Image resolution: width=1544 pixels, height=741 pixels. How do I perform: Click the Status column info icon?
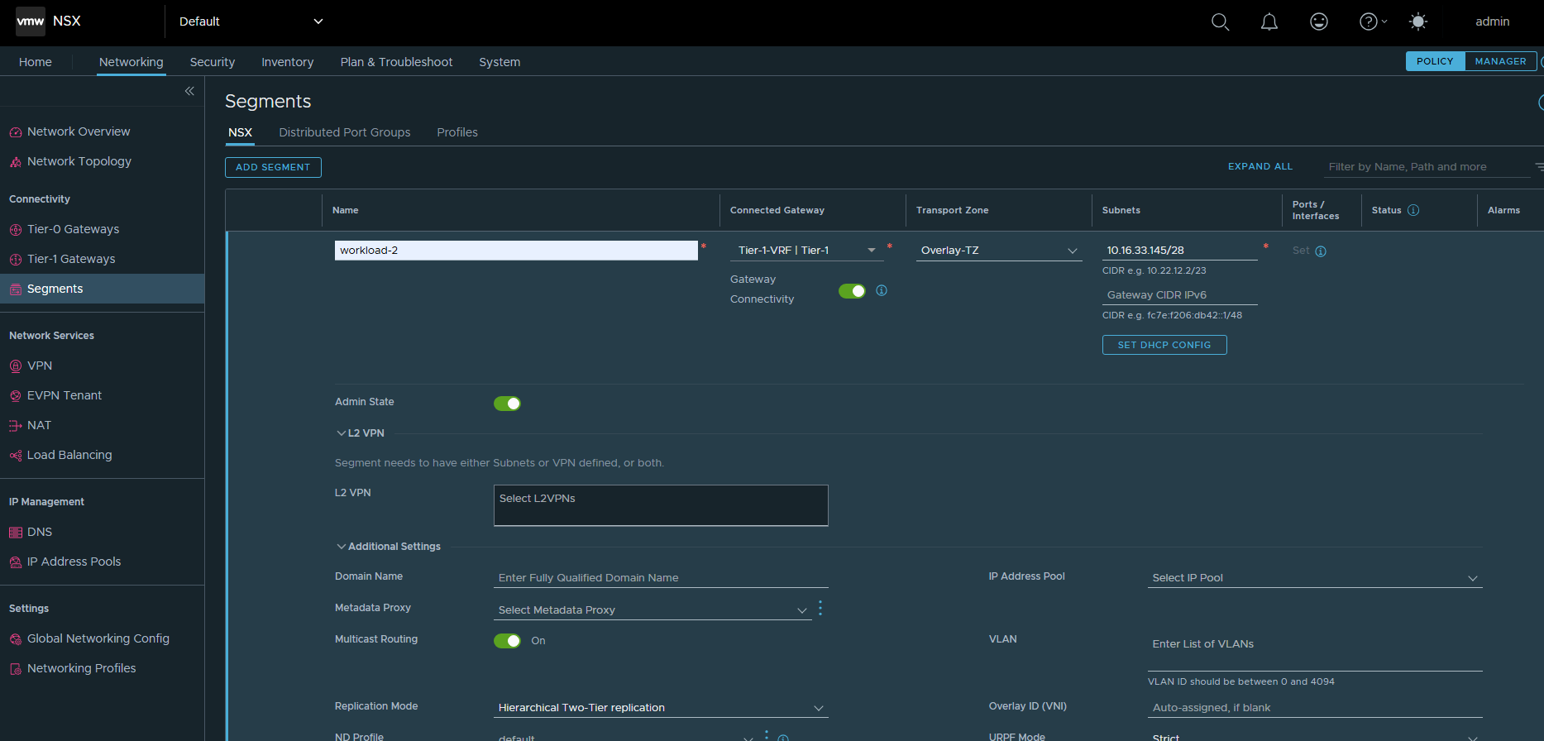coord(1413,210)
